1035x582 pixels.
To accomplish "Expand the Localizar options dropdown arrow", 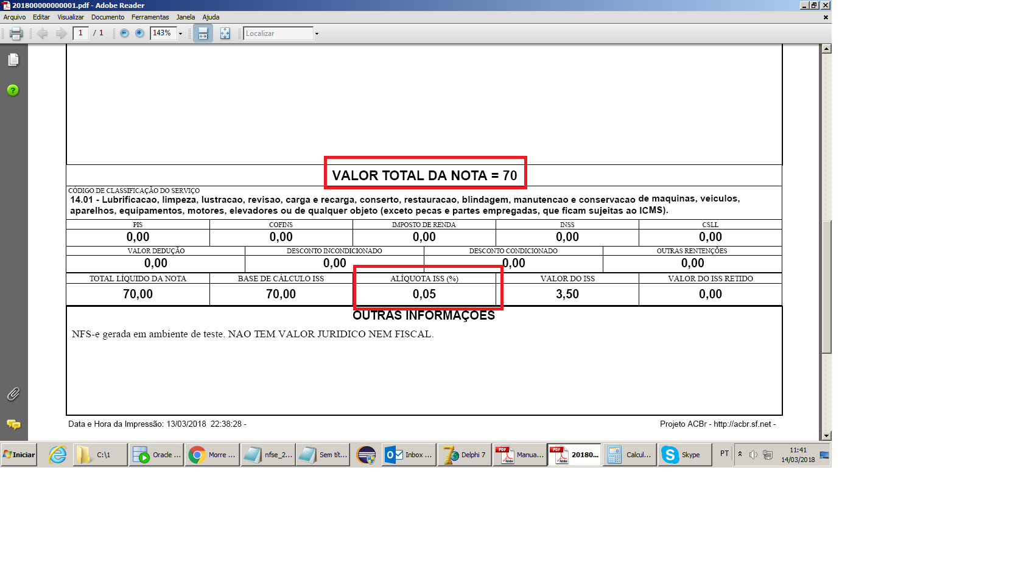I will click(x=317, y=33).
